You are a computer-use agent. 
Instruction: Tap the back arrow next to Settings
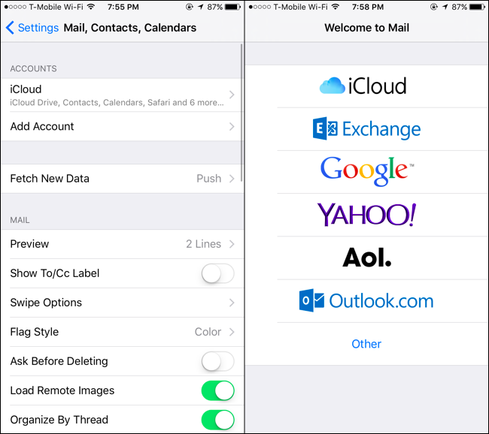(x=10, y=28)
